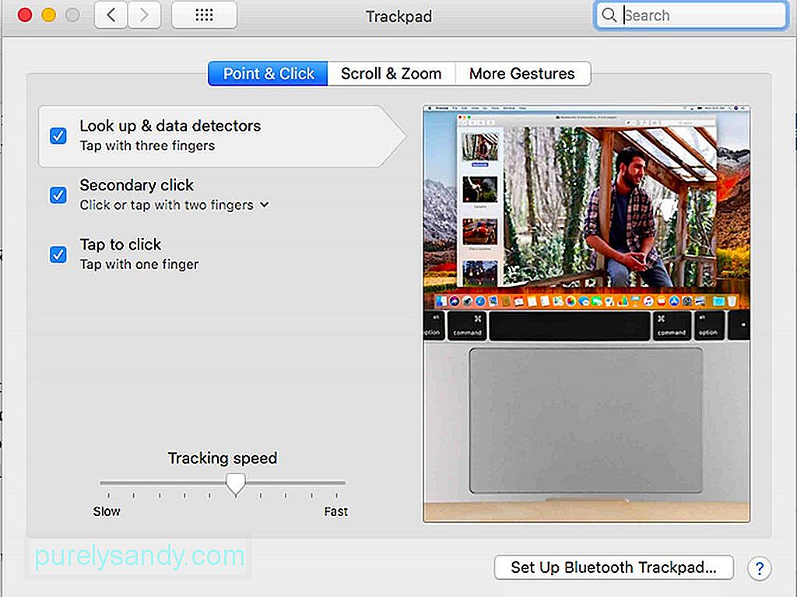Open the help question mark button
This screenshot has height=597, width=797.
[760, 568]
